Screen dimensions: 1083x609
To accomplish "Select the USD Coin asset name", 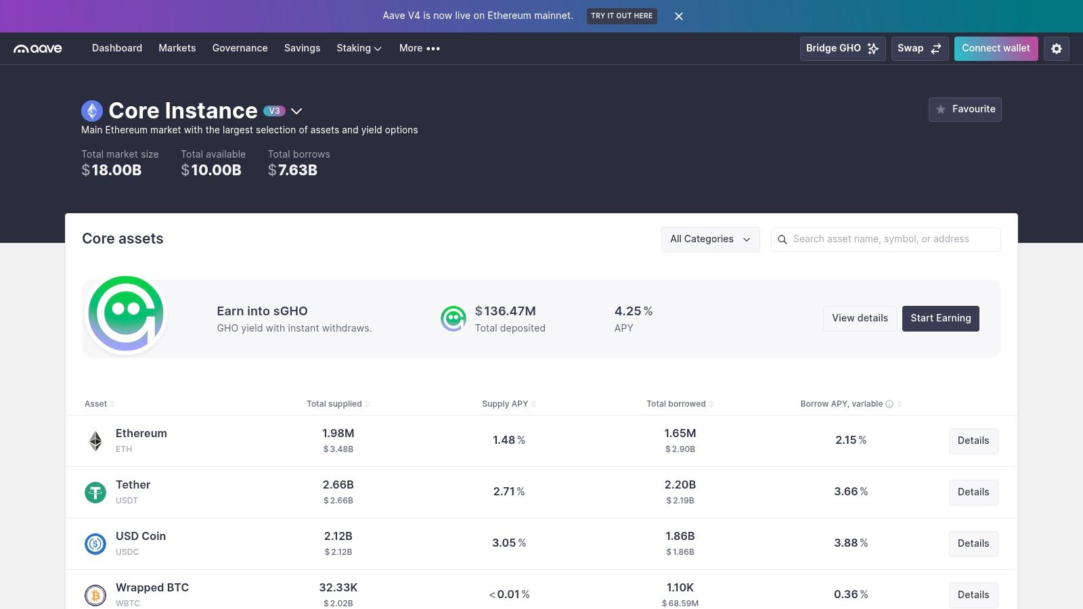I will (141, 537).
